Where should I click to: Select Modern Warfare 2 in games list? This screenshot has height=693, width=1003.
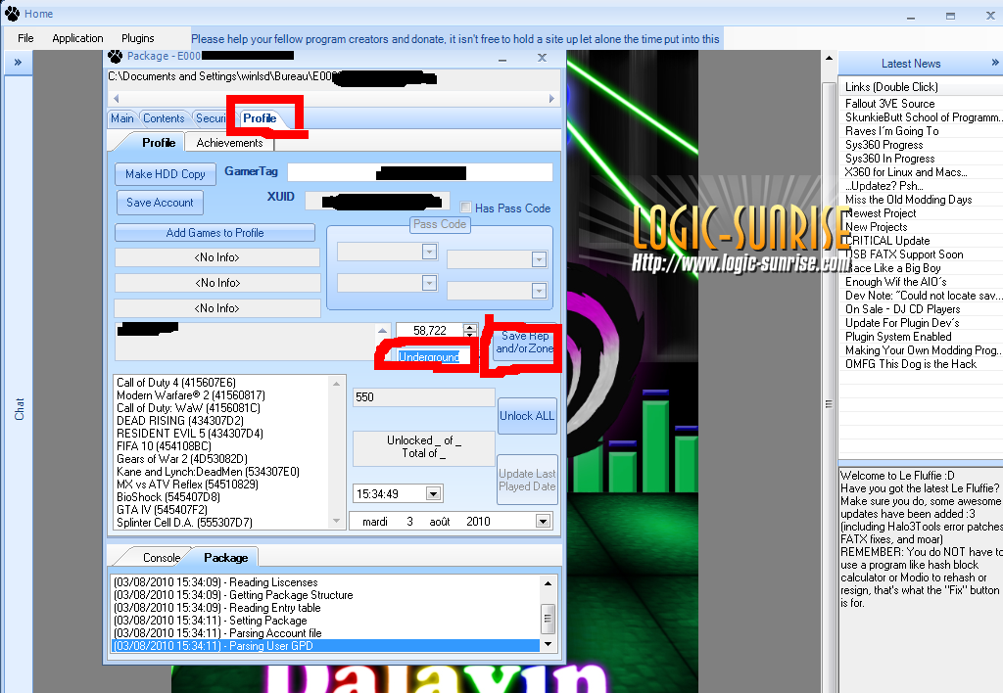click(191, 395)
